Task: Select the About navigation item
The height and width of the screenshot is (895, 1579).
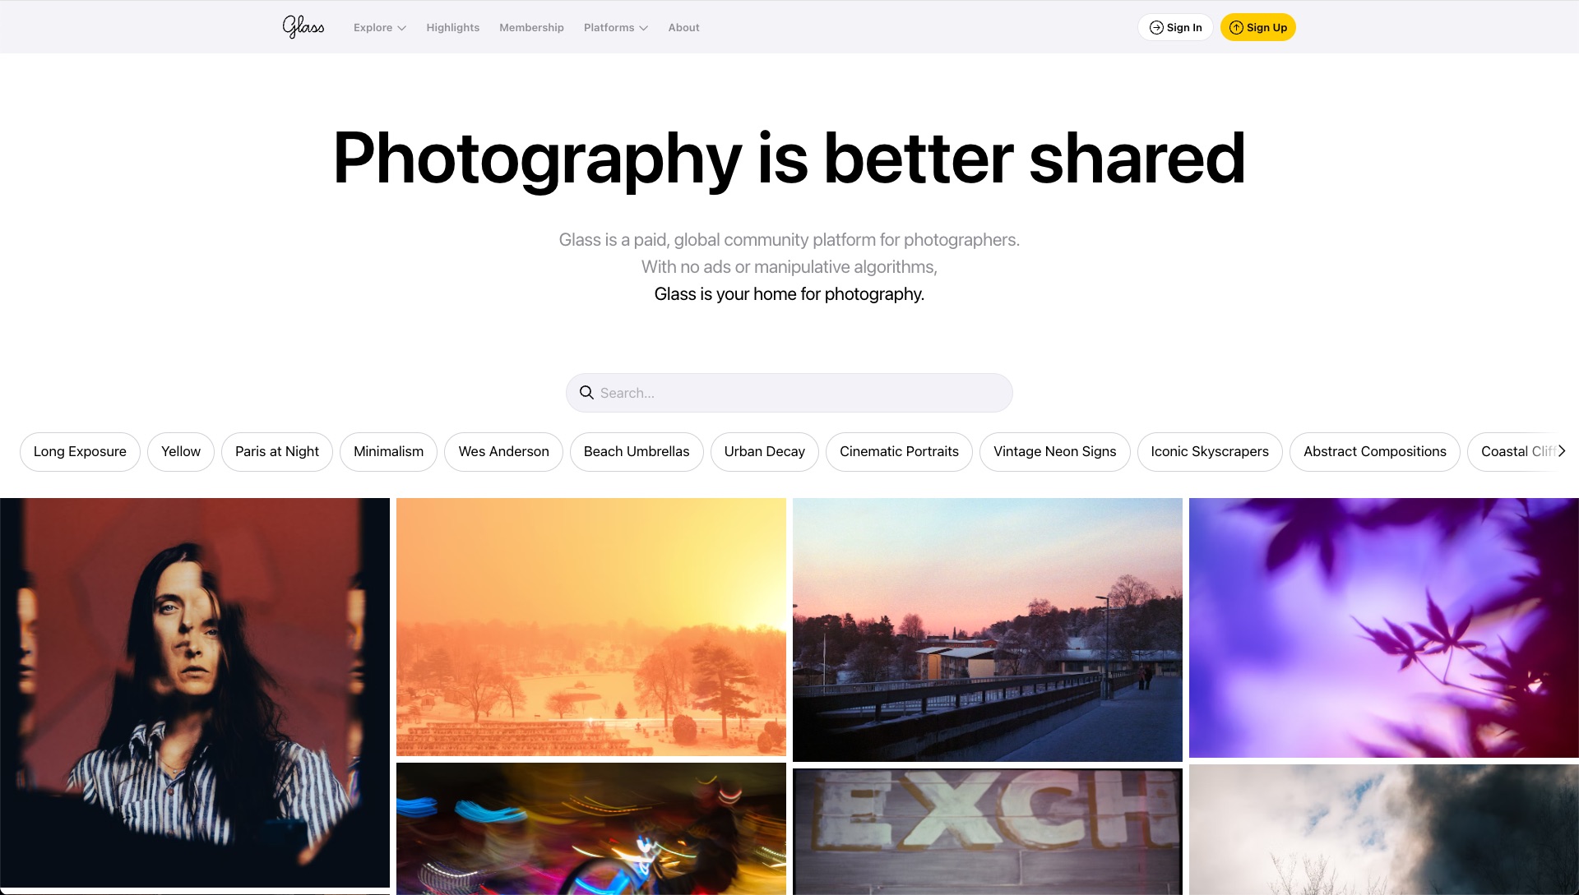Action: (683, 27)
